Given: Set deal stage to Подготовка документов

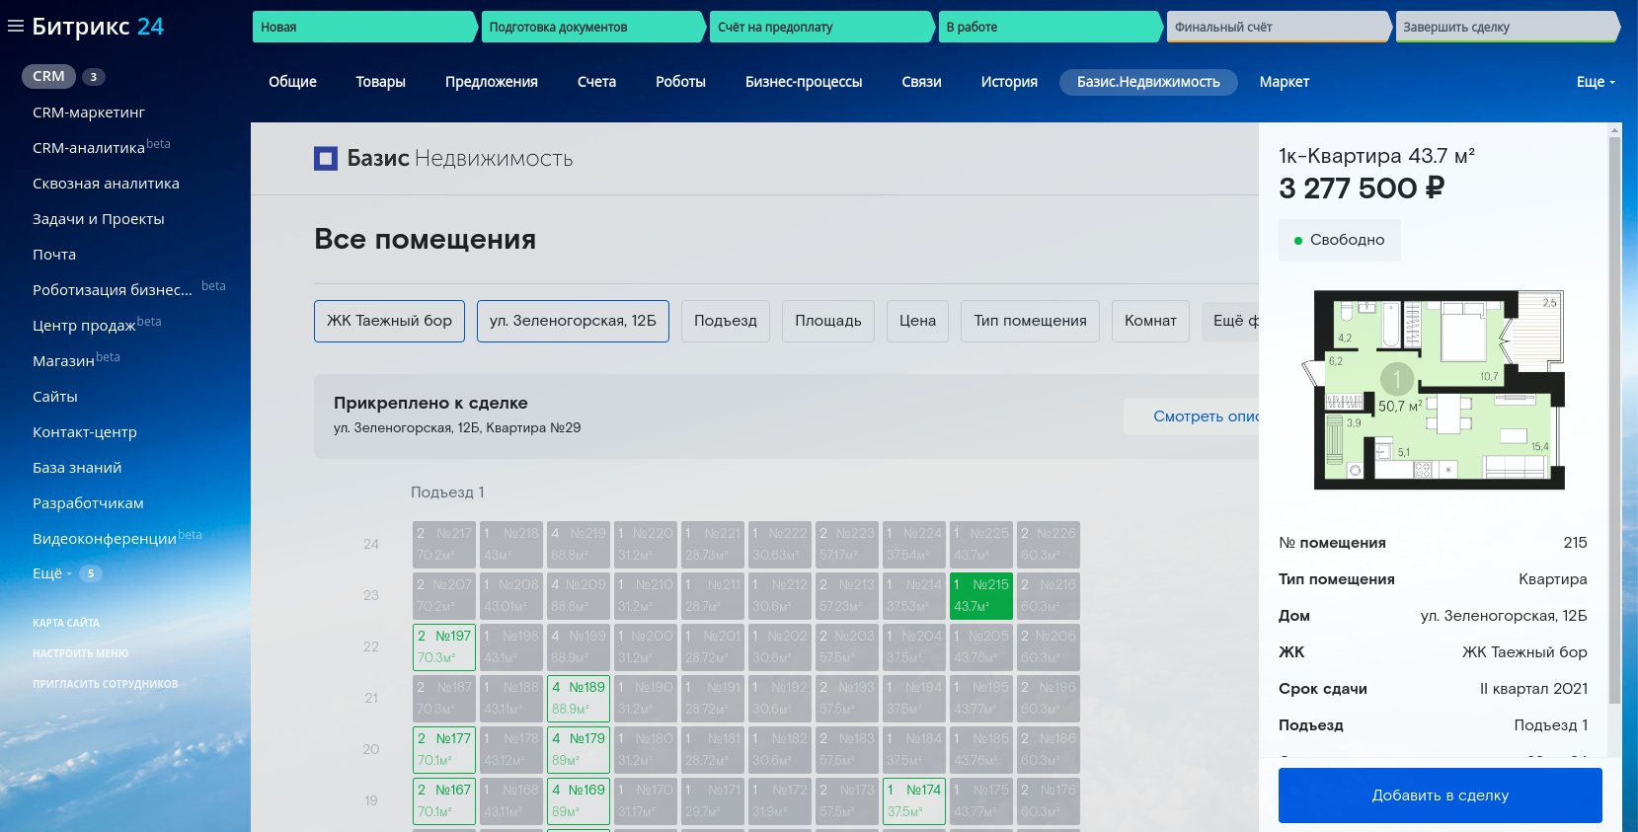Looking at the screenshot, I should pyautogui.click(x=592, y=27).
